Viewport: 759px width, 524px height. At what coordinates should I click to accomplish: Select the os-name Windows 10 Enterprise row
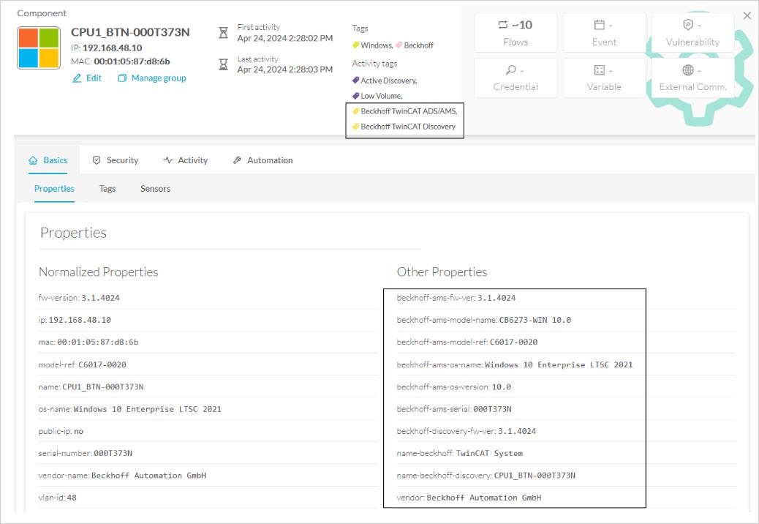pos(208,409)
